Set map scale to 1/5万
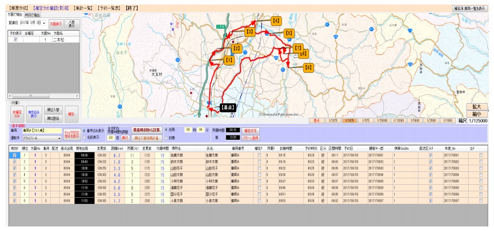The height and width of the screenshot is (231, 494). (365, 121)
